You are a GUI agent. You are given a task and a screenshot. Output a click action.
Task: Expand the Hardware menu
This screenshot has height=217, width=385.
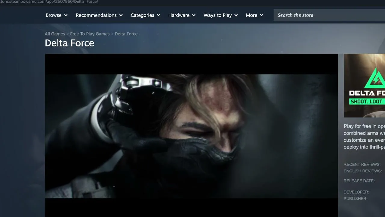click(182, 15)
